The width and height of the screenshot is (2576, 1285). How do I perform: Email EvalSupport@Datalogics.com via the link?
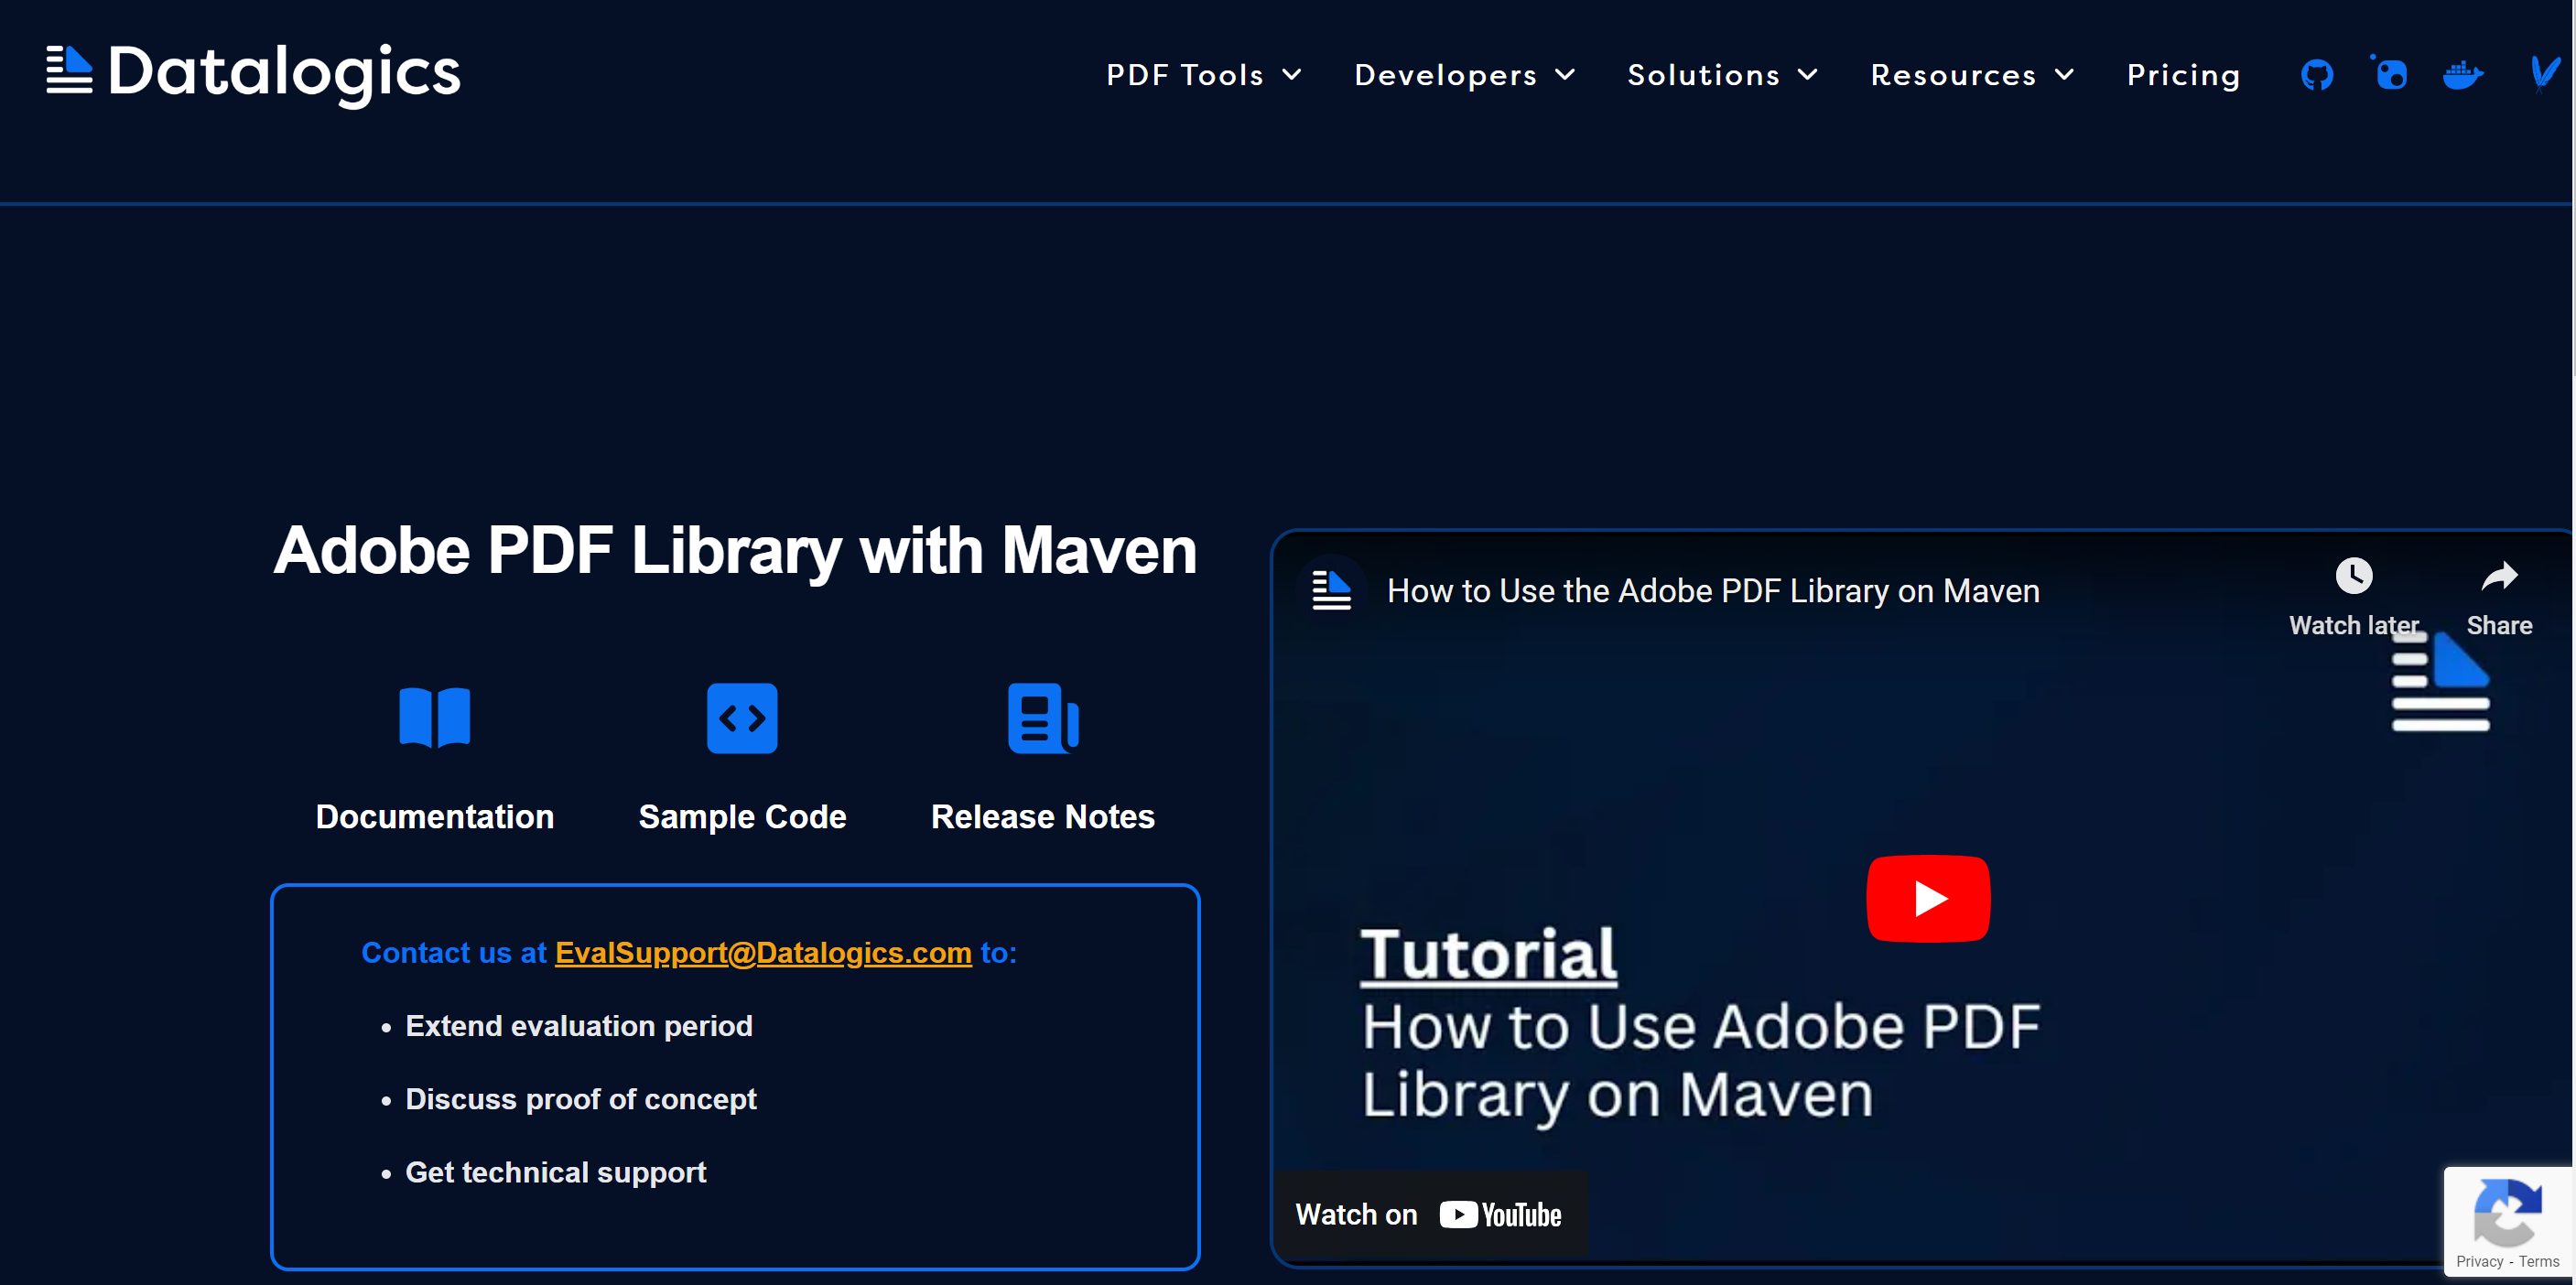pyautogui.click(x=763, y=953)
